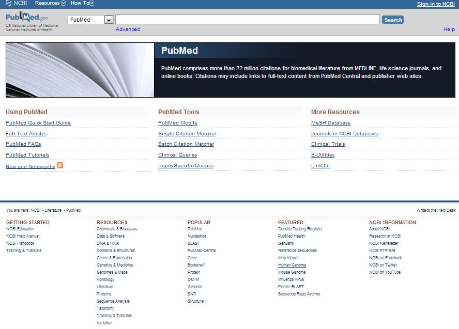The image size is (459, 329).
Task: Open Full Text Articles link
Action: pos(26,134)
